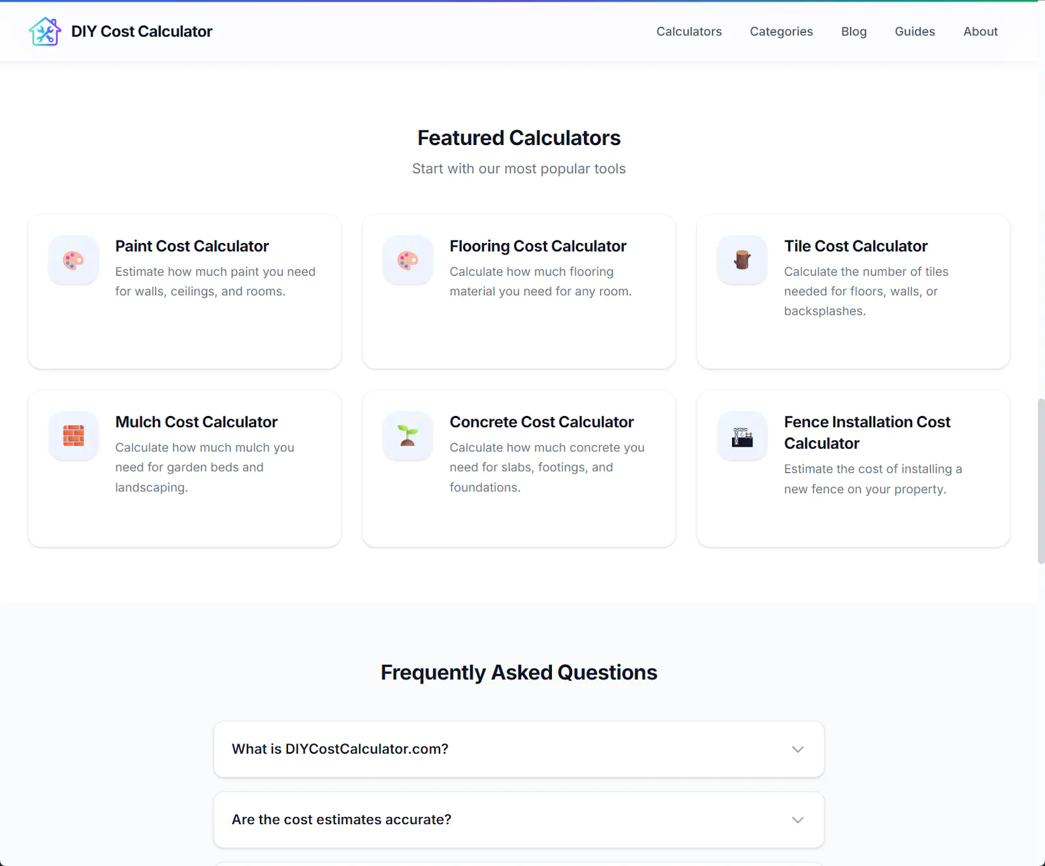Image resolution: width=1045 pixels, height=866 pixels.
Task: Click 'Calculate how much mulch you need' description
Action: 204,467
